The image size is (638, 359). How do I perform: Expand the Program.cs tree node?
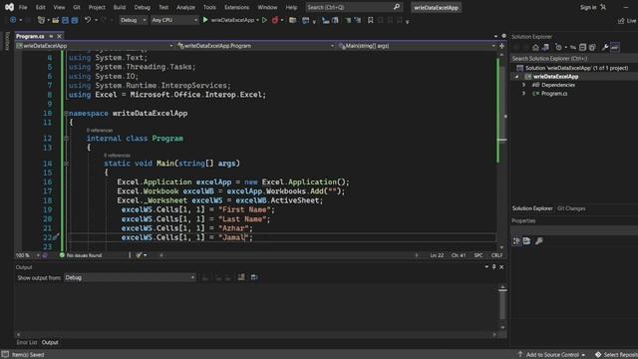[x=524, y=93]
